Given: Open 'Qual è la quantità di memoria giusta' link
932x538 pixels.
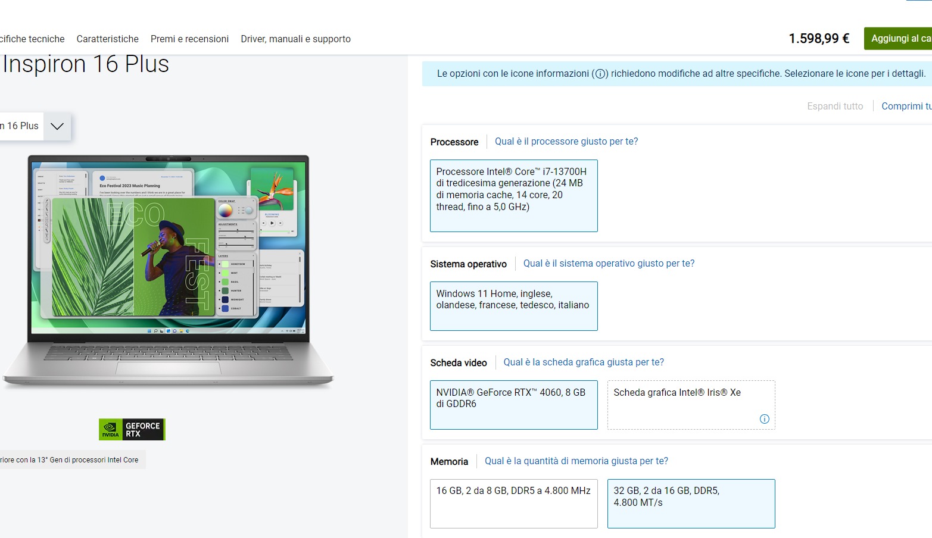Looking at the screenshot, I should 576,461.
